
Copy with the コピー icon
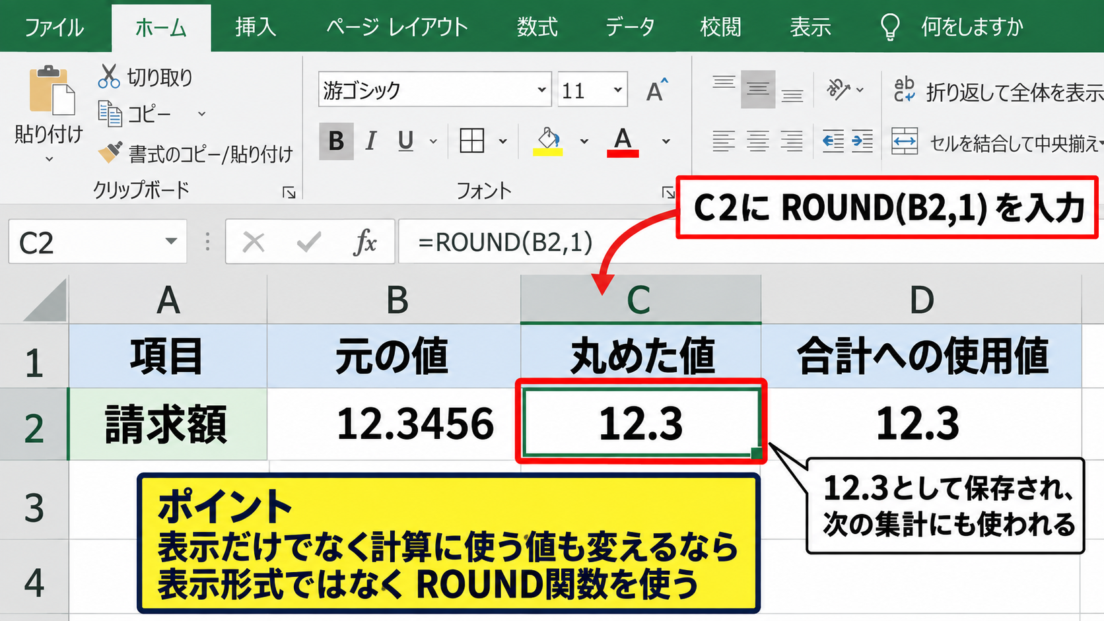click(110, 114)
